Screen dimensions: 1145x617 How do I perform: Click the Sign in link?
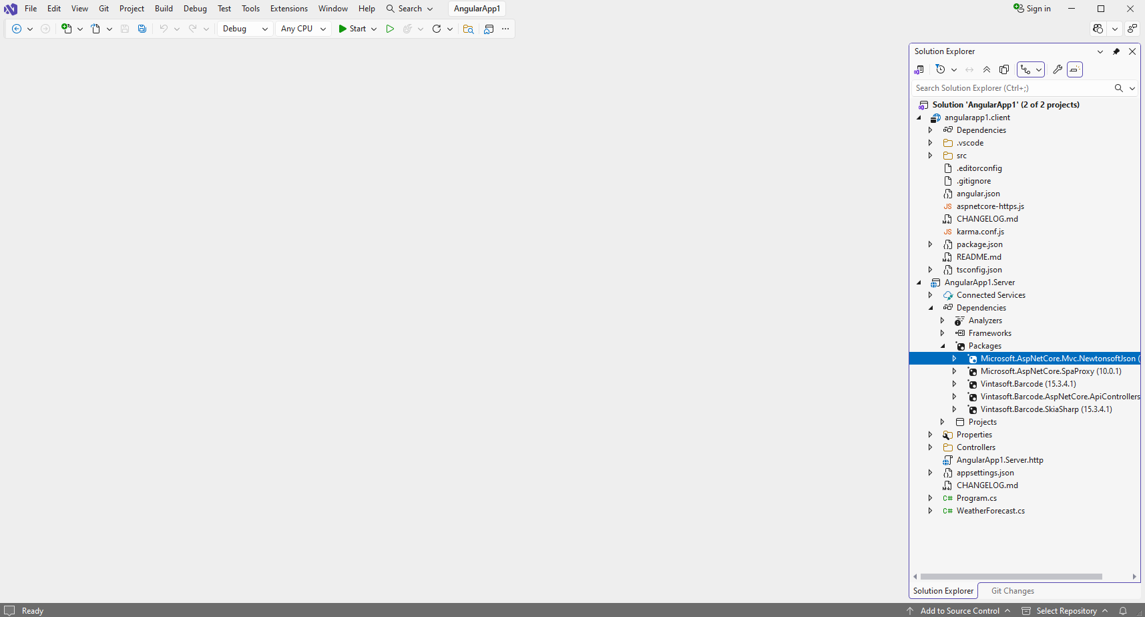[x=1032, y=9]
